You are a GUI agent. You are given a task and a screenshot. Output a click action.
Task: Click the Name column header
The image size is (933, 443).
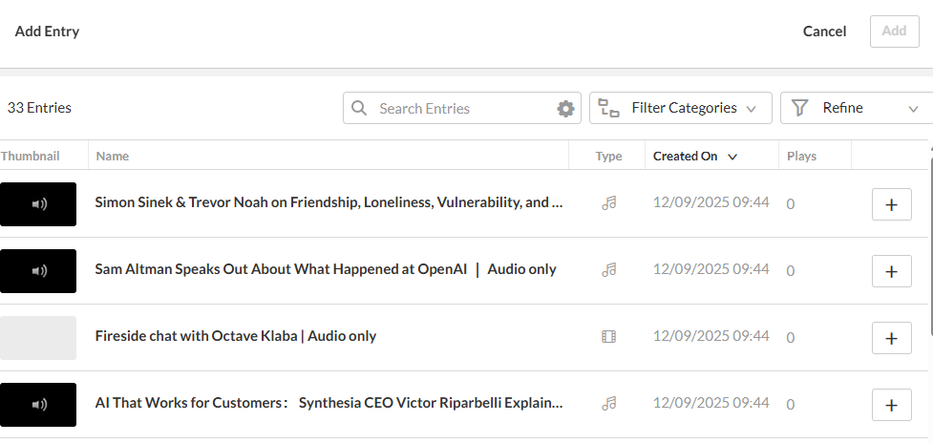(x=113, y=157)
